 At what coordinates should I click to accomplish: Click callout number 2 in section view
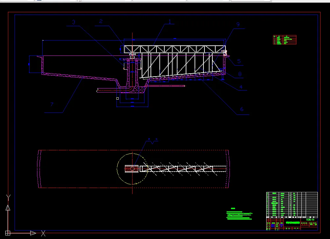point(101,21)
